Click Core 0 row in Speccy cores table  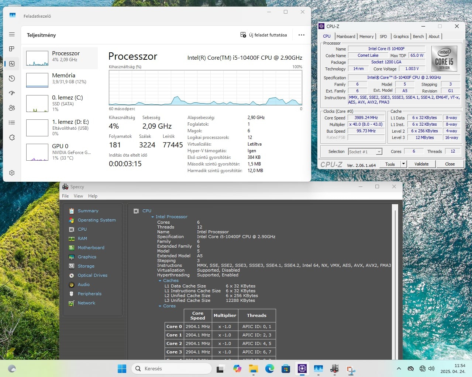click(220, 327)
